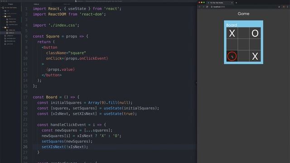Click the extension icon beside the browser menu
The height and width of the screenshot is (163, 290).
284,7
